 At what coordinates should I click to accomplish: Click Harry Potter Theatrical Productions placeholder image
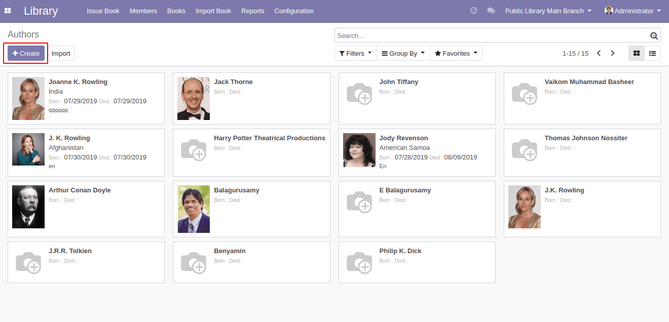click(x=194, y=150)
